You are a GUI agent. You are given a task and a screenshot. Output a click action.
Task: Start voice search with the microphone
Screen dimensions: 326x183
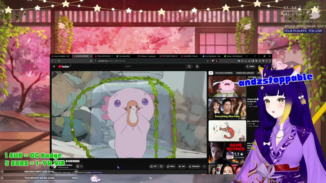(197, 67)
